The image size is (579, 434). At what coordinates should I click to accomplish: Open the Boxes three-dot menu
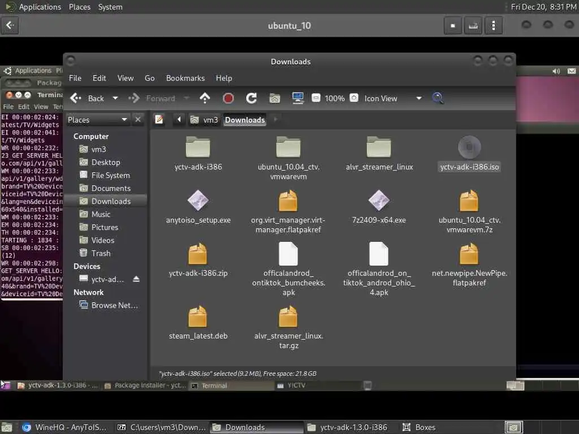[x=493, y=25]
